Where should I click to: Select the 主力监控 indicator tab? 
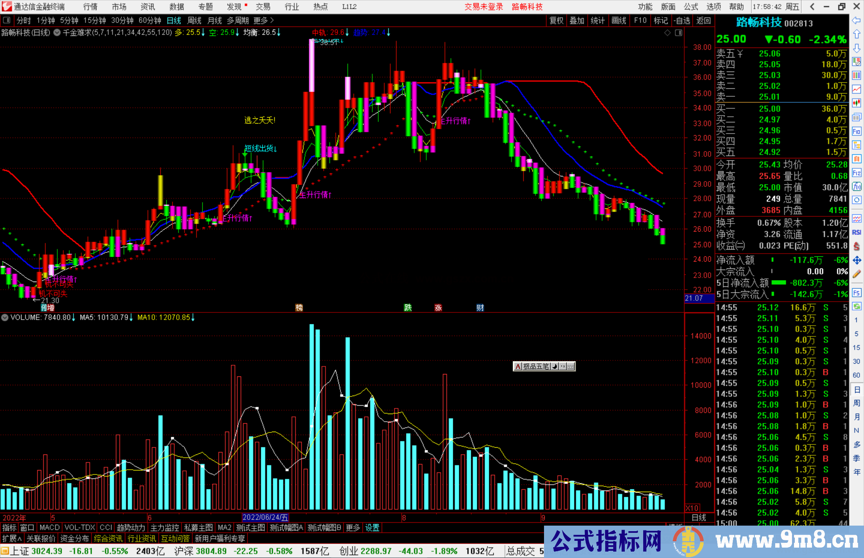[x=165, y=528]
